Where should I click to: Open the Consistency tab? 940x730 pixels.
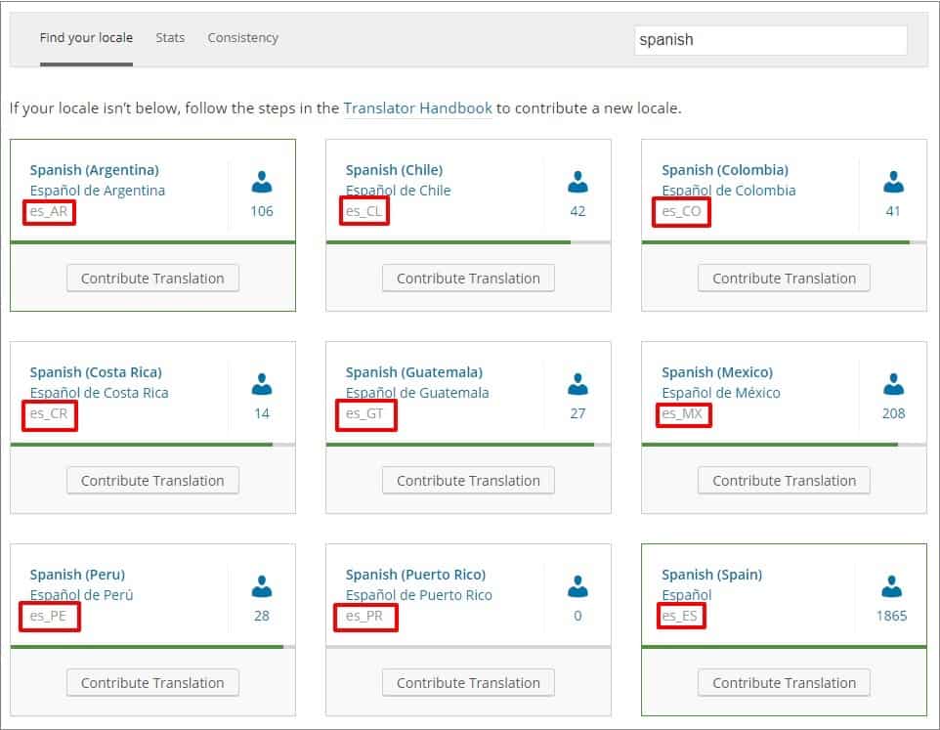pos(242,38)
